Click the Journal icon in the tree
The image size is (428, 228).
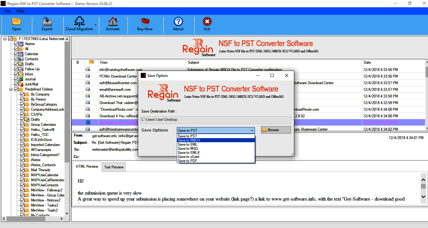(x=22, y=79)
